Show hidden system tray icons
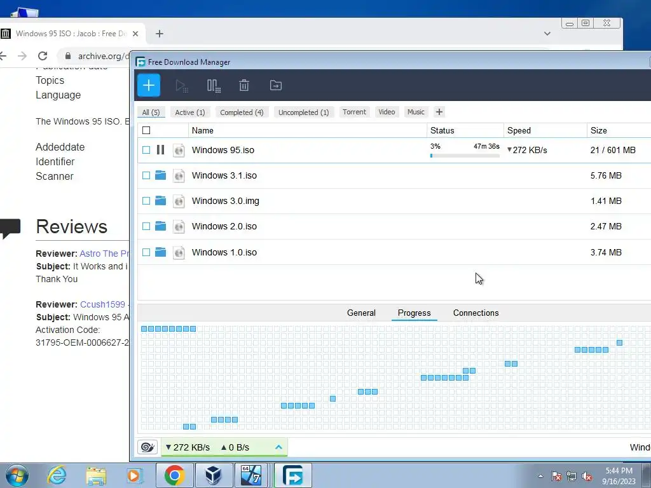This screenshot has width=651, height=488. [540, 477]
